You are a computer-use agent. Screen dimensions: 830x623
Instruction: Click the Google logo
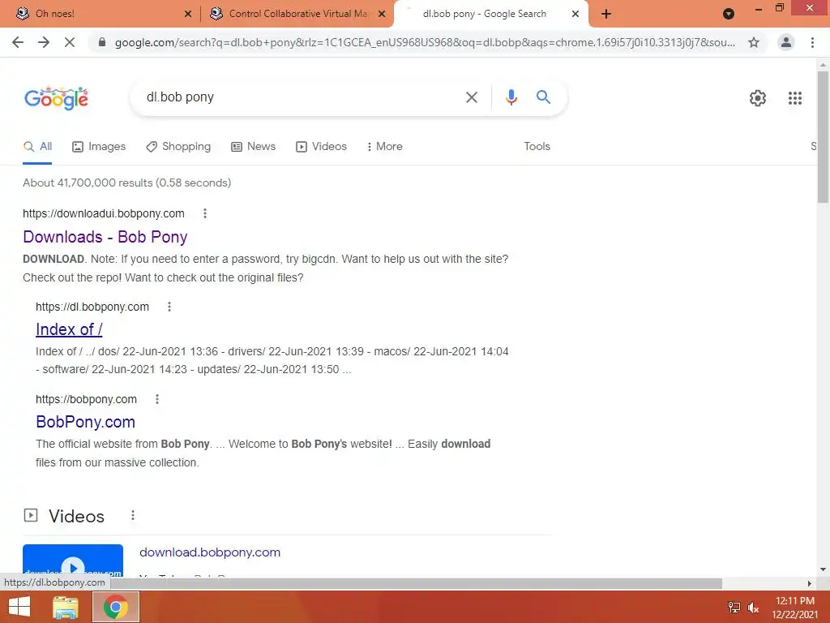click(56, 98)
